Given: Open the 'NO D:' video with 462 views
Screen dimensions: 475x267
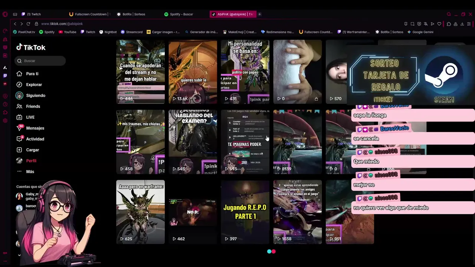Looking at the screenshot, I should pos(193,212).
